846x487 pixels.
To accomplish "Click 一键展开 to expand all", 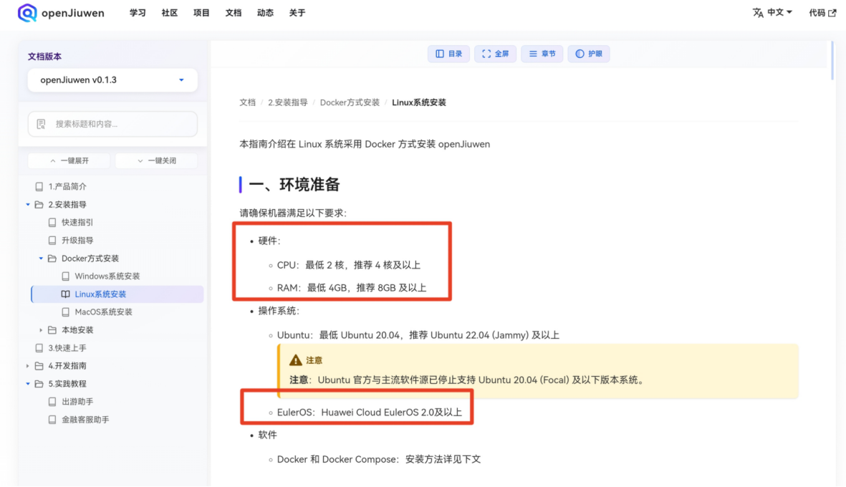I will [x=69, y=160].
